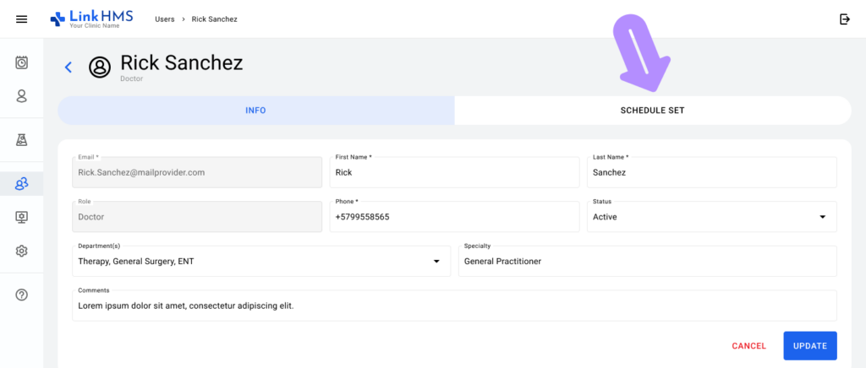866x368 pixels.
Task: Click the Rick Sanchez breadcrumb item
Action: pyautogui.click(x=214, y=19)
